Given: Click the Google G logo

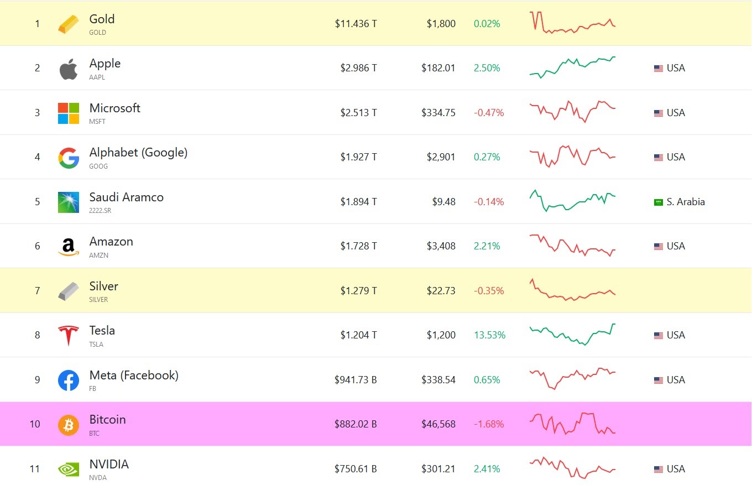Looking at the screenshot, I should coord(69,158).
